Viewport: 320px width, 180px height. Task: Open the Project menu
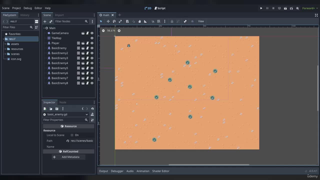tap(16, 8)
